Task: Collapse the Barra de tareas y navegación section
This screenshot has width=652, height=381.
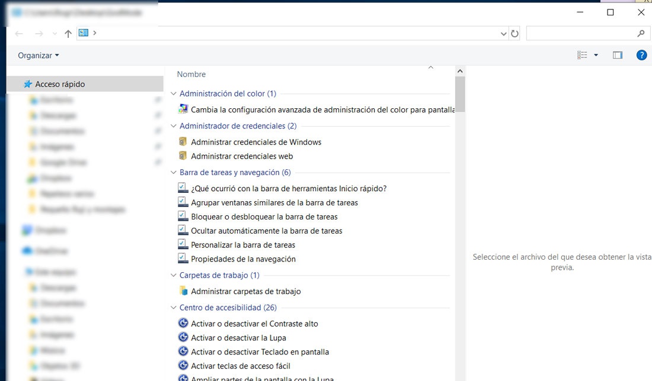Action: click(x=172, y=172)
